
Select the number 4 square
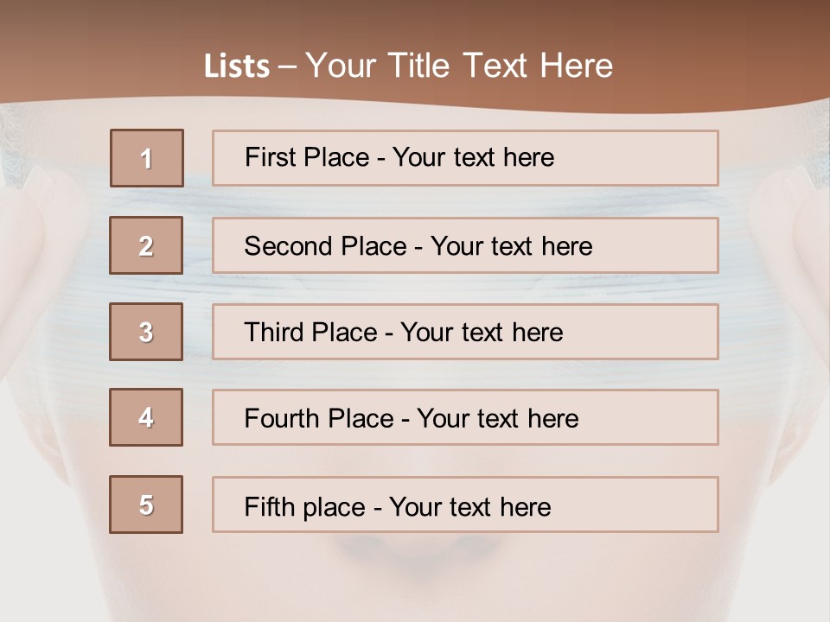pyautogui.click(x=146, y=417)
